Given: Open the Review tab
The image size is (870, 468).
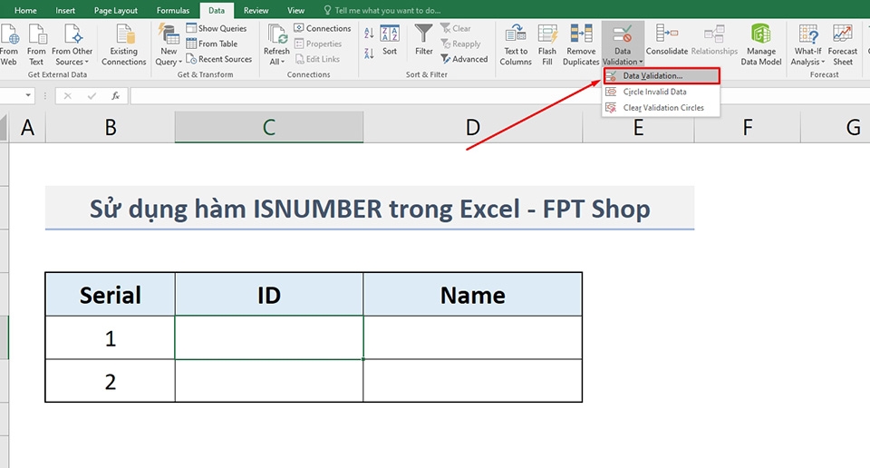Looking at the screenshot, I should [256, 11].
